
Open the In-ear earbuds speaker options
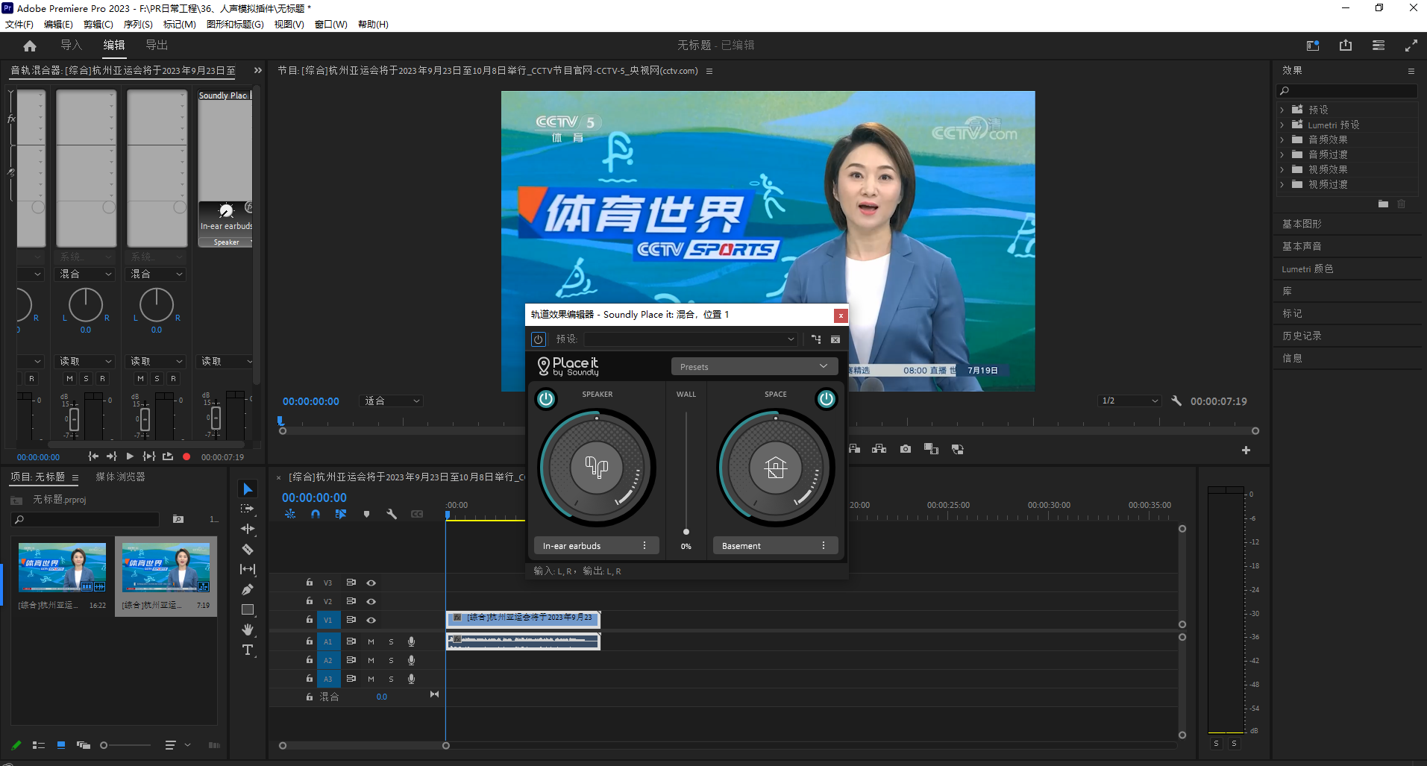[x=644, y=546]
